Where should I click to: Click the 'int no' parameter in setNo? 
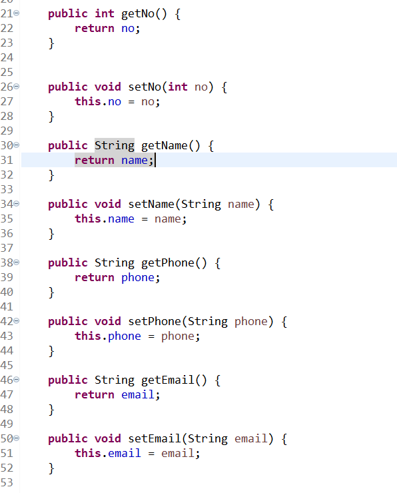[x=188, y=87]
